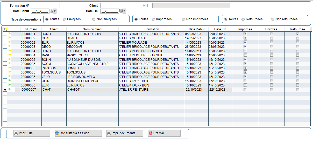Image resolution: width=313 pixels, height=141 pixels.
Task: Select the Envoyées radio button
Action: click(x=64, y=19)
